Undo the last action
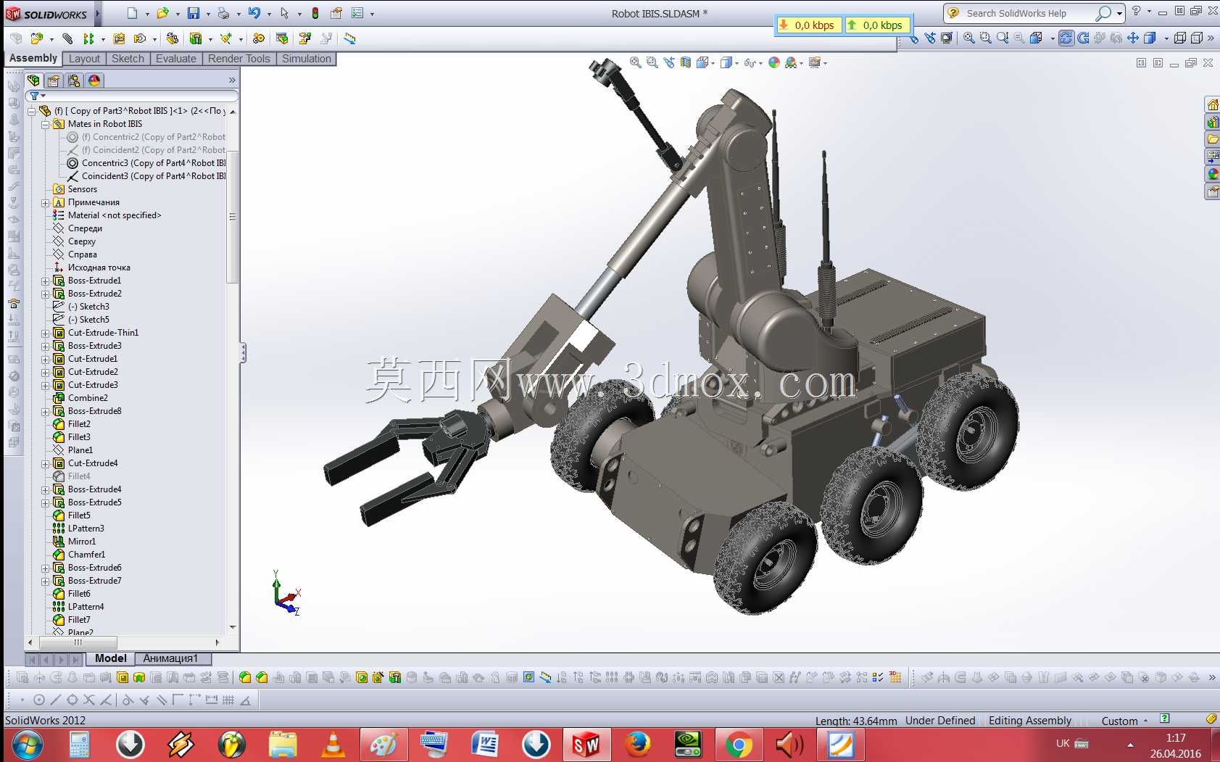 (254, 13)
